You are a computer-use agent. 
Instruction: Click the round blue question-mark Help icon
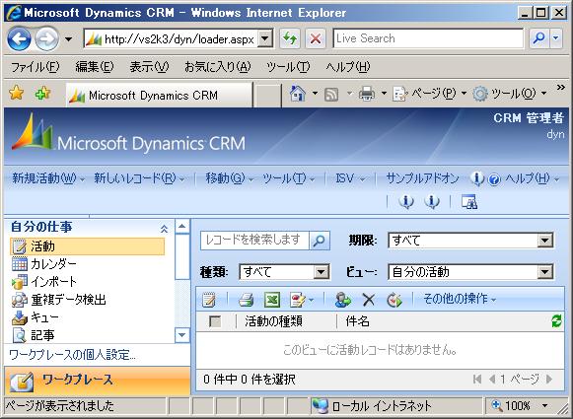click(x=494, y=179)
